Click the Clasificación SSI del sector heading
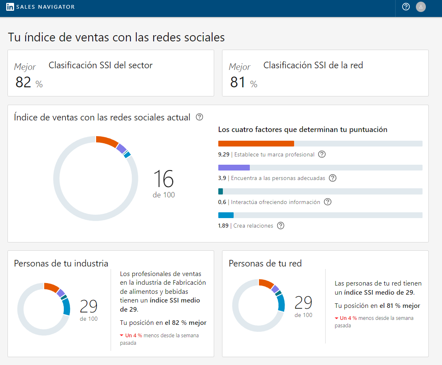Image resolution: width=442 pixels, height=365 pixels. point(101,65)
